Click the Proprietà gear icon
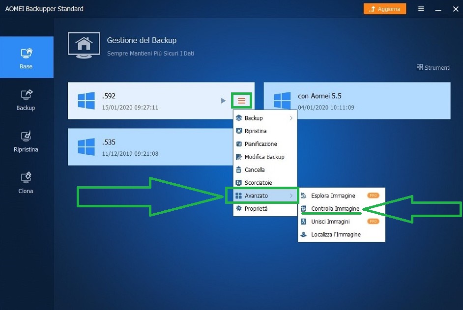The height and width of the screenshot is (310, 463). coord(239,208)
